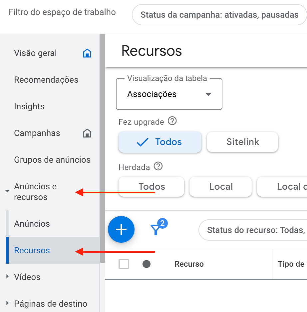Click the blue plus add resource button

point(121,229)
